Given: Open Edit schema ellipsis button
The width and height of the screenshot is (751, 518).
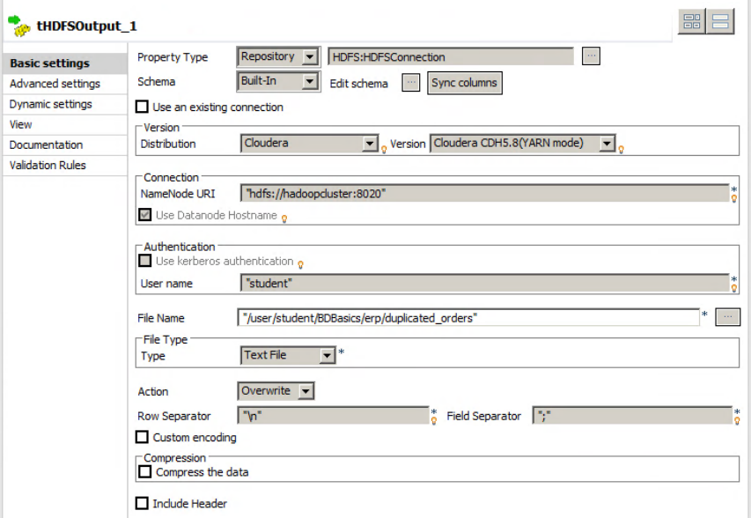Looking at the screenshot, I should coord(411,83).
